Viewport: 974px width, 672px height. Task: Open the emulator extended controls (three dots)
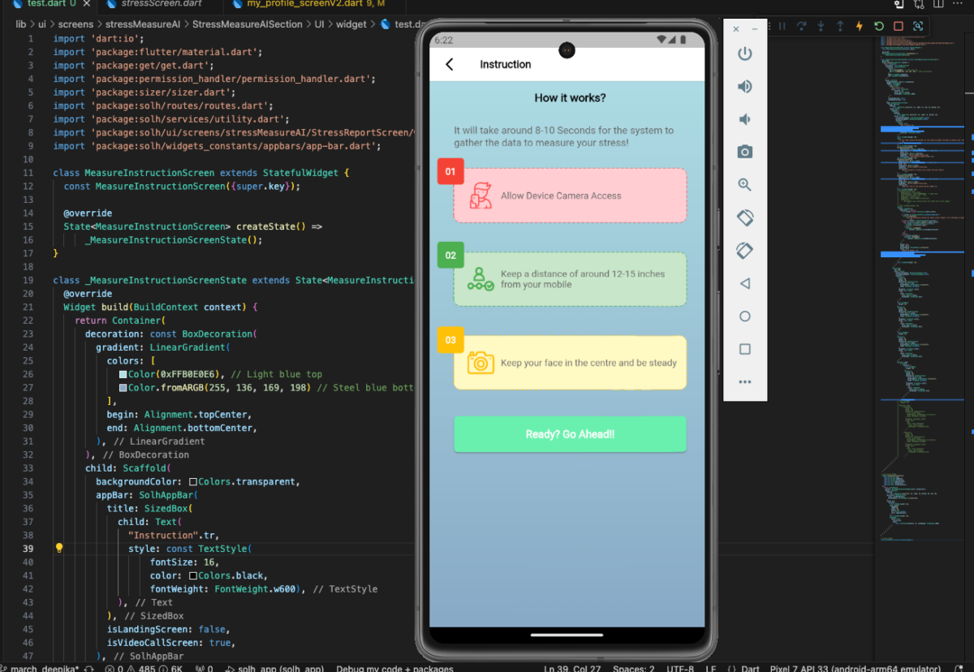[744, 382]
